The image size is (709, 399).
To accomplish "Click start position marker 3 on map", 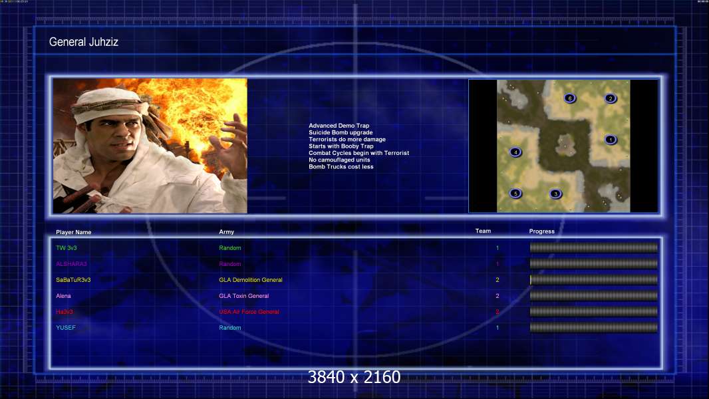I will point(556,194).
